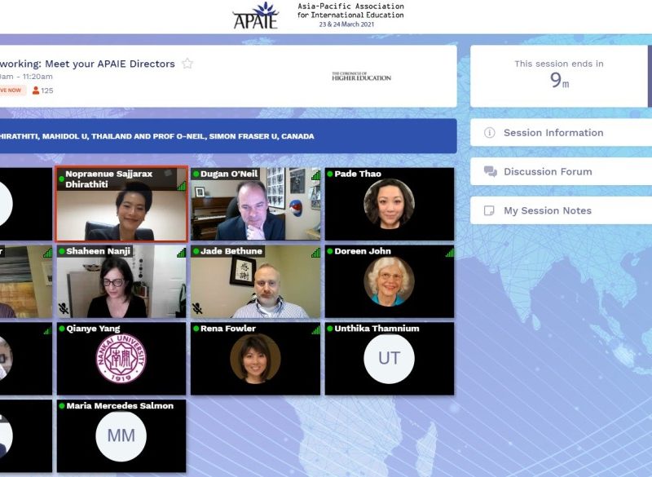Click the blue speaker announcement banner
This screenshot has width=652, height=477.
(x=227, y=136)
